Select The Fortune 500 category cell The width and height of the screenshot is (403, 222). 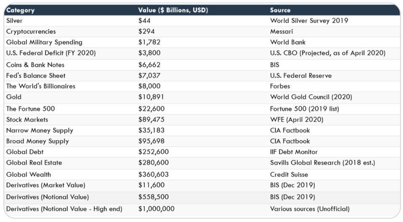(31, 109)
